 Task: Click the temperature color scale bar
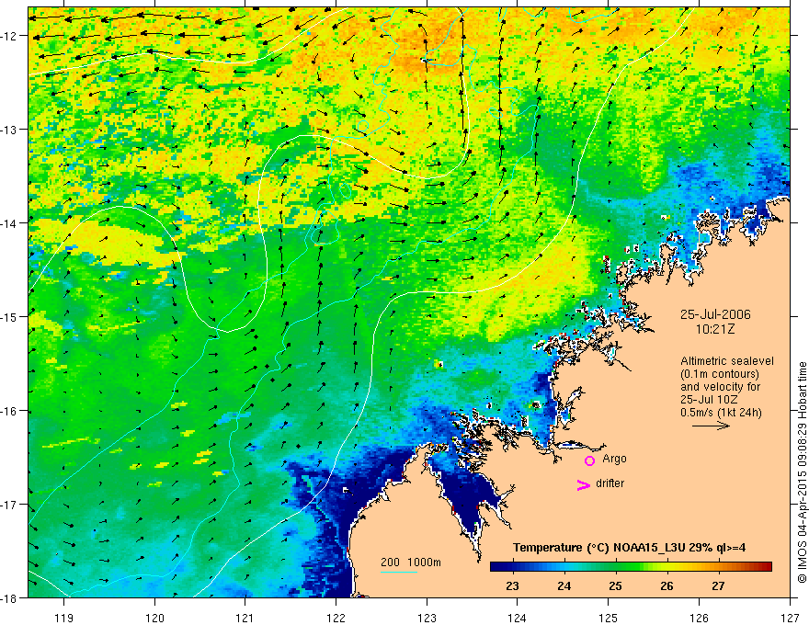(x=631, y=567)
